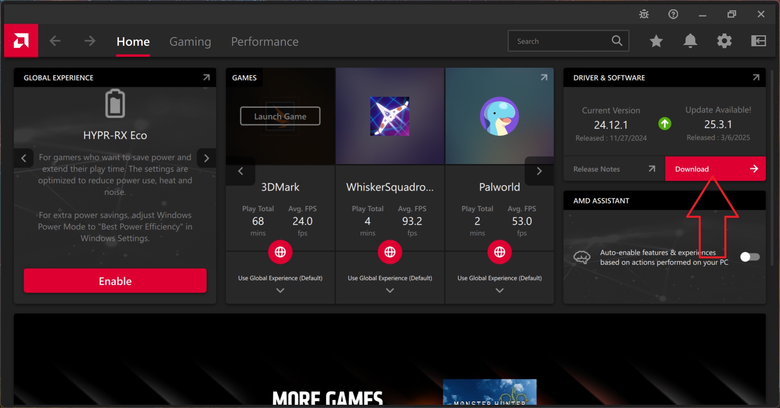
Task: Open the notifications bell
Action: (x=690, y=41)
